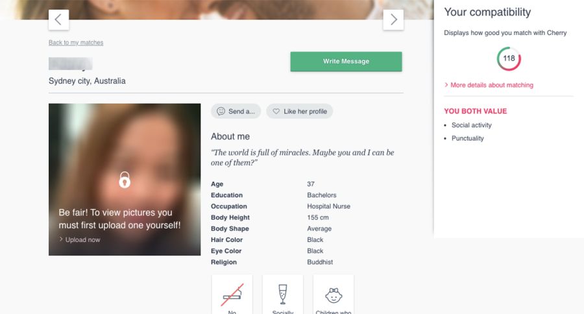Select the Punctuality shared value
The image size is (584, 314).
coord(467,138)
